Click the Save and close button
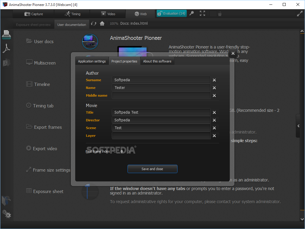This screenshot has height=229, width=305. (152, 169)
